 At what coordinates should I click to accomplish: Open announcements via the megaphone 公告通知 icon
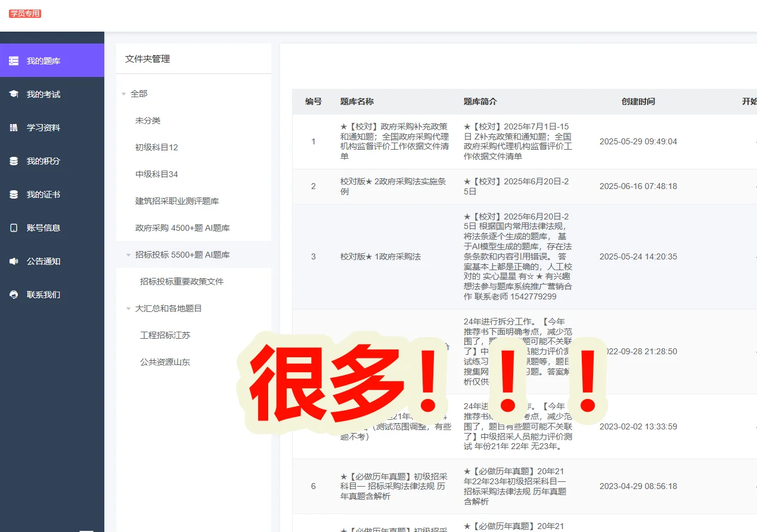tap(13, 261)
